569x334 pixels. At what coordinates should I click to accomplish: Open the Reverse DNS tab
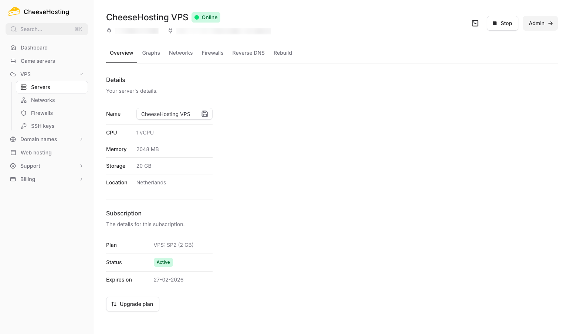pyautogui.click(x=248, y=53)
